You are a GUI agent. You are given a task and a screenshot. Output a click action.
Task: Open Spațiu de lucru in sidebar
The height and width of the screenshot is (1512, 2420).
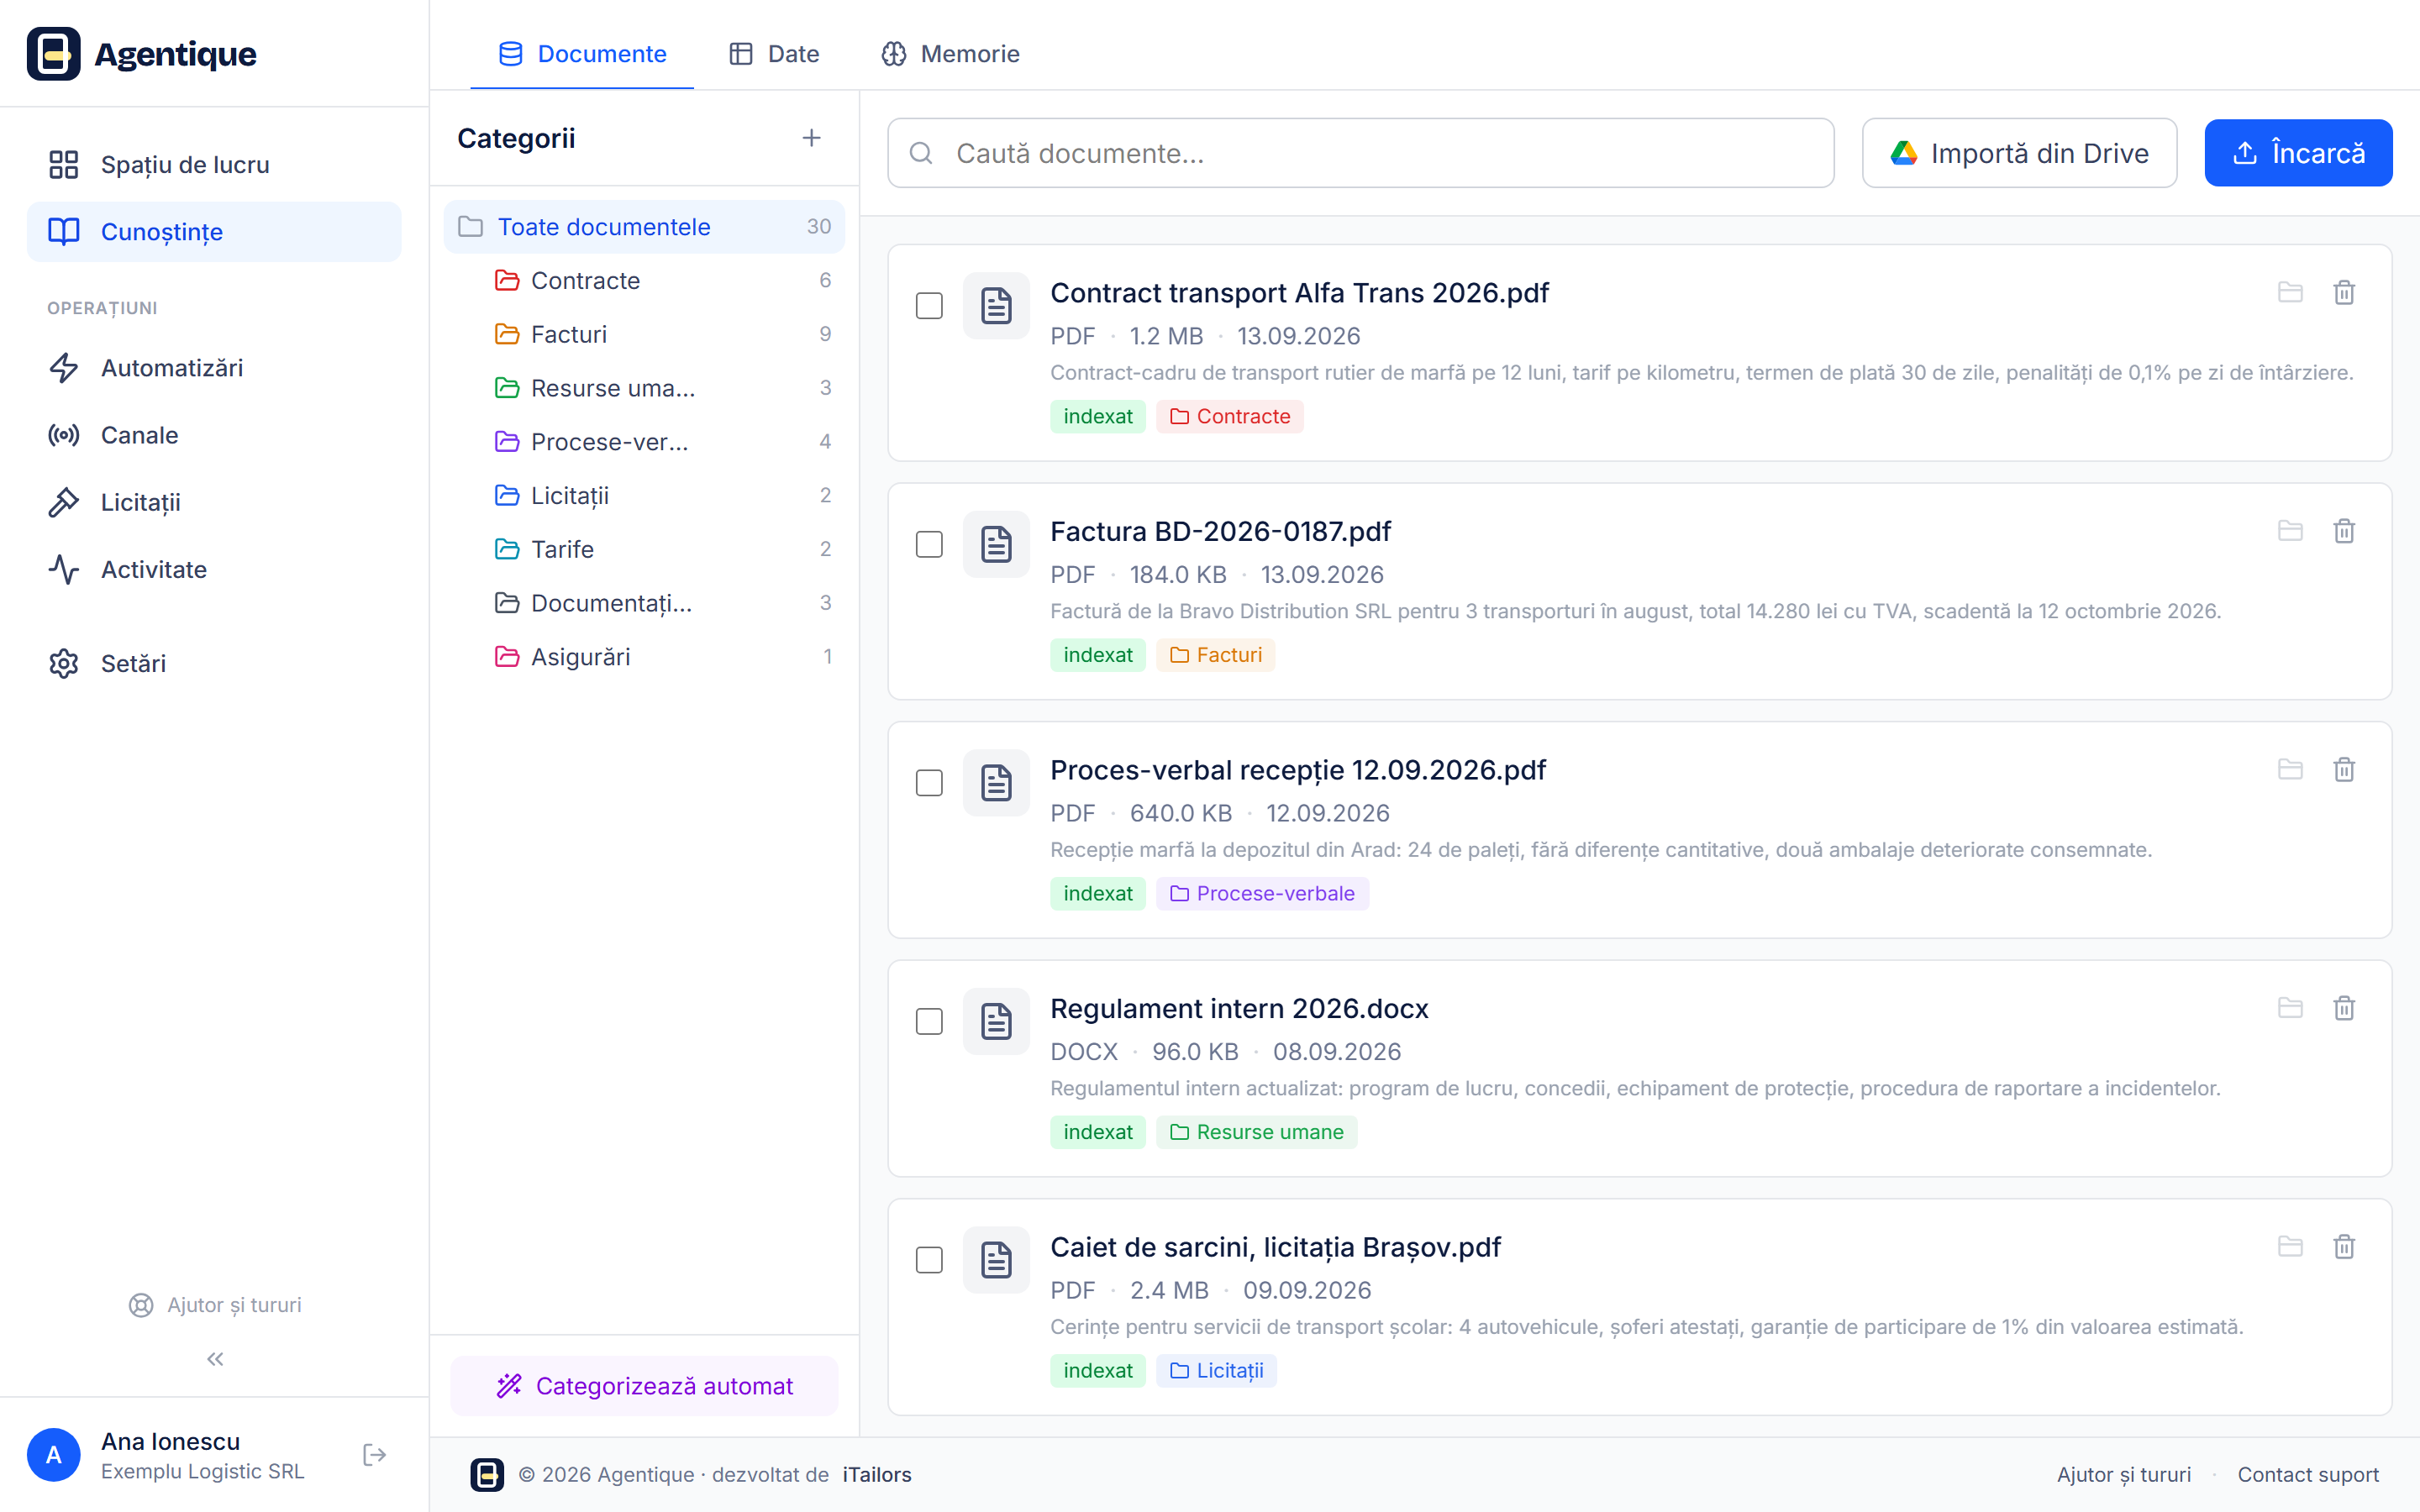214,164
